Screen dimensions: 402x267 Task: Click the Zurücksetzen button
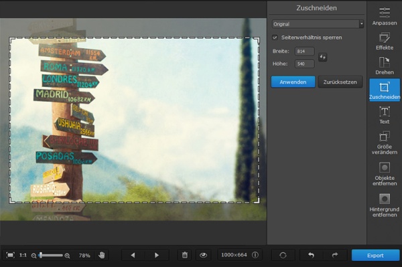(340, 82)
